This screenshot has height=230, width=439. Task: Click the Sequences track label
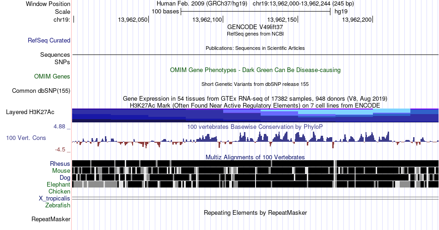point(55,54)
